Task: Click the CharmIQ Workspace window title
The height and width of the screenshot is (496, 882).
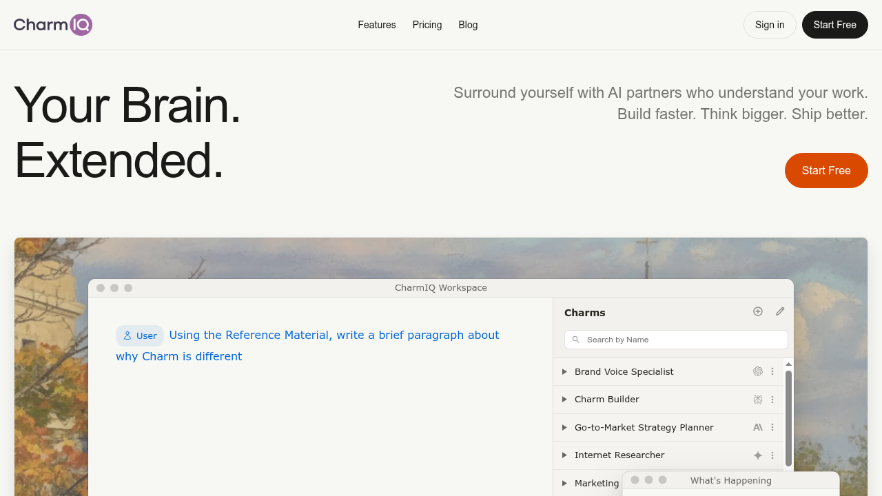Action: (441, 288)
